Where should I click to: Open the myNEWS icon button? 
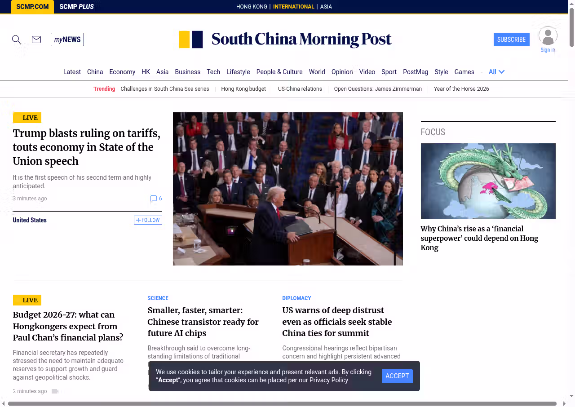tap(67, 40)
